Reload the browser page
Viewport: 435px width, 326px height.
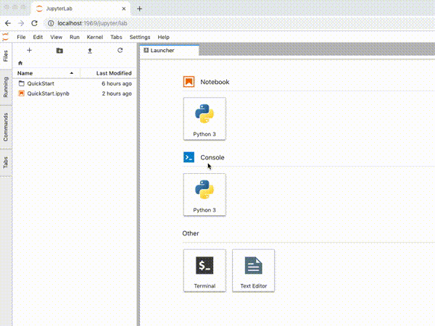click(34, 23)
